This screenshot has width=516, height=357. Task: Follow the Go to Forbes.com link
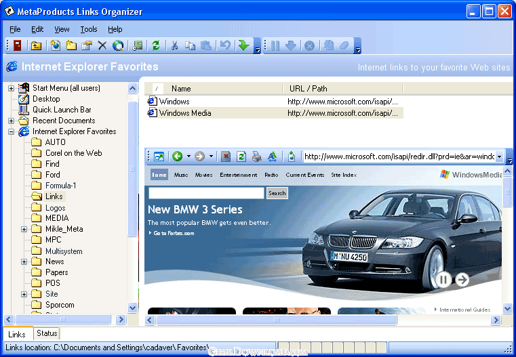[174, 233]
